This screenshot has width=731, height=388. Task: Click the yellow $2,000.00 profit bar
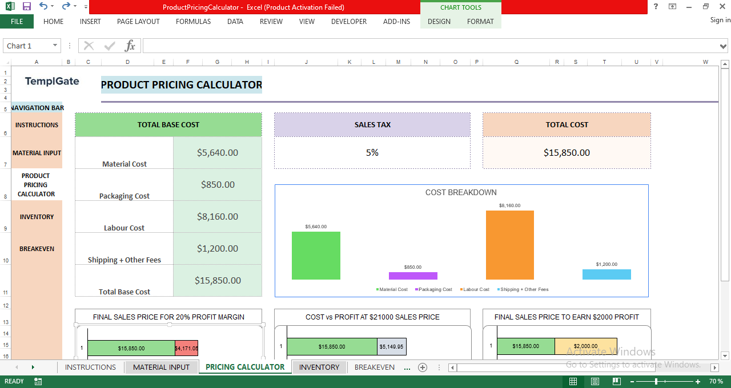coord(585,346)
